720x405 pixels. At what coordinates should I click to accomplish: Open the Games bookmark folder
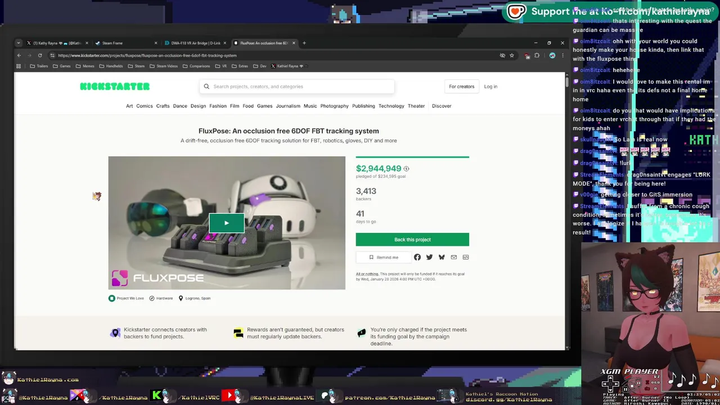pos(61,66)
